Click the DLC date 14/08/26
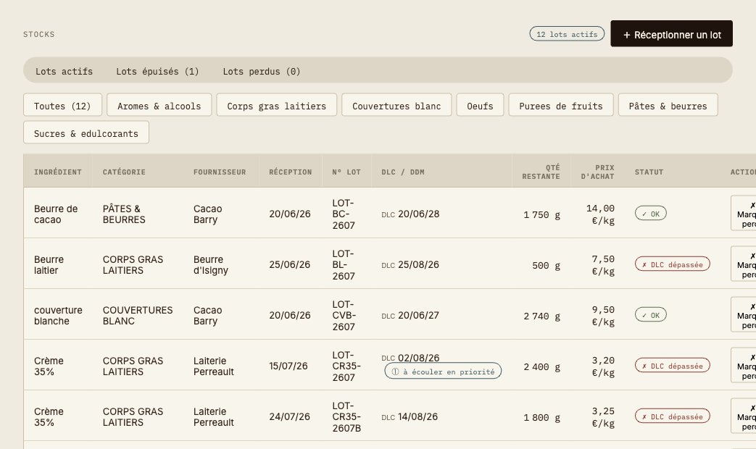 [418, 416]
